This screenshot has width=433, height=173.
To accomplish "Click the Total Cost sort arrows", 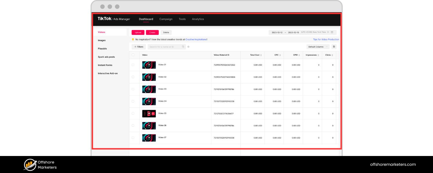I will tap(261, 55).
